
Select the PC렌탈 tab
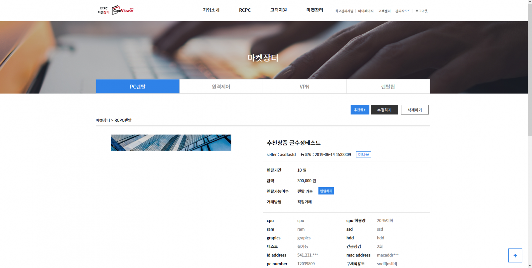(138, 86)
